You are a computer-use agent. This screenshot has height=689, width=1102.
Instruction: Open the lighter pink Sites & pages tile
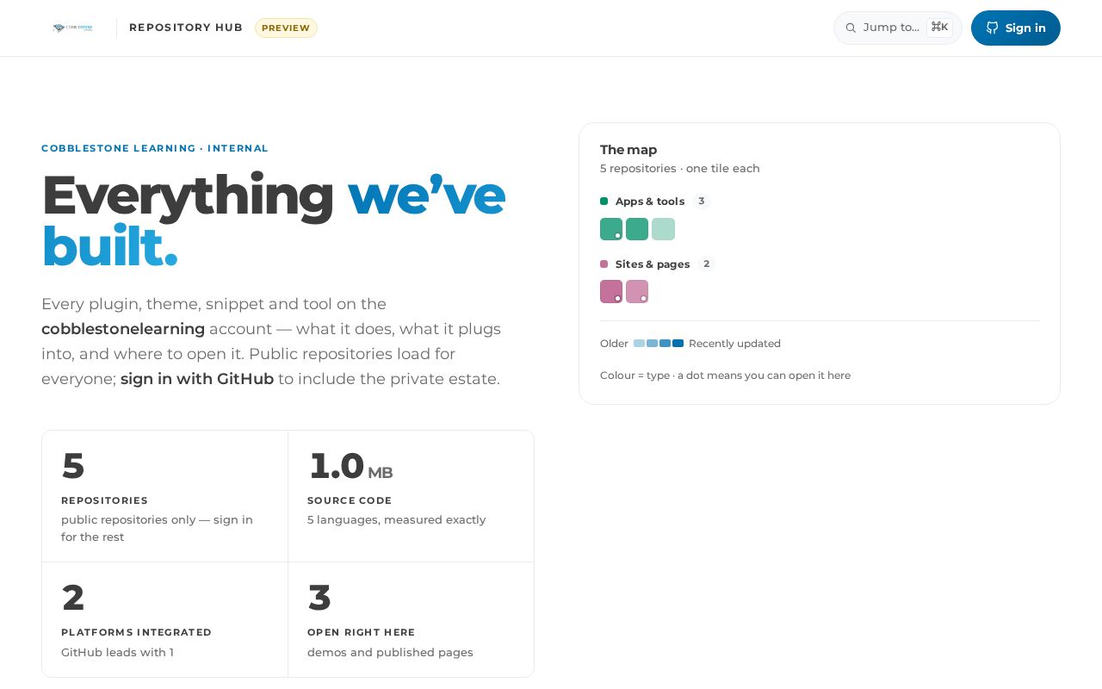[637, 292]
